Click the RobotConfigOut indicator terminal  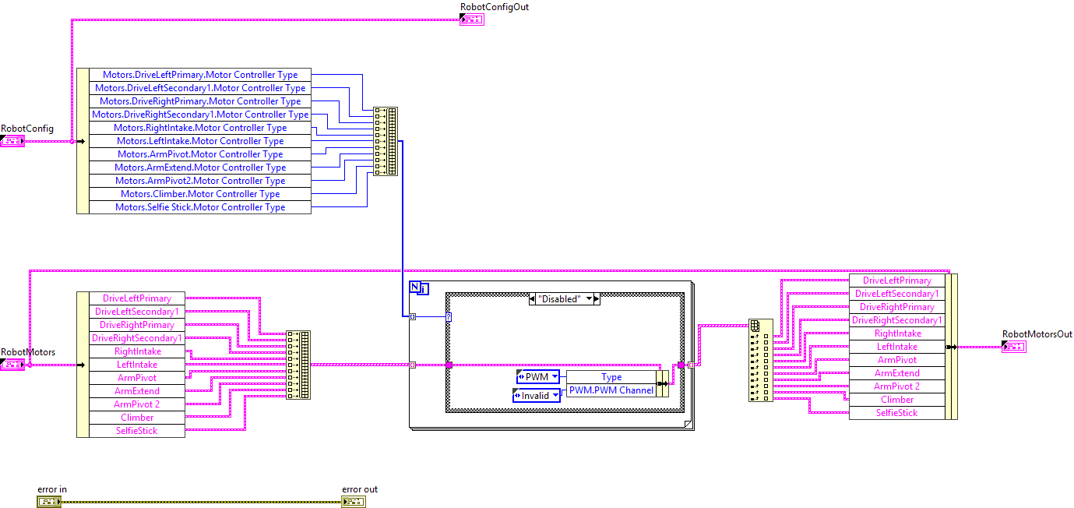pos(471,19)
